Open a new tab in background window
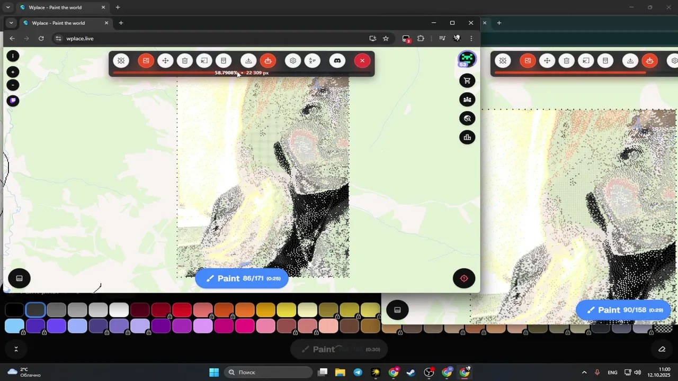 click(x=118, y=7)
